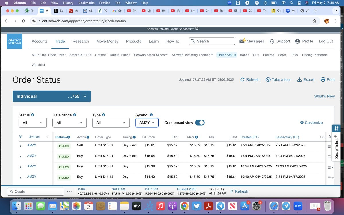
Task: Open the Individual account selector
Action: click(x=52, y=96)
